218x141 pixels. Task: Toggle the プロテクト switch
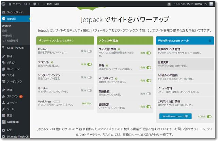click(90, 64)
